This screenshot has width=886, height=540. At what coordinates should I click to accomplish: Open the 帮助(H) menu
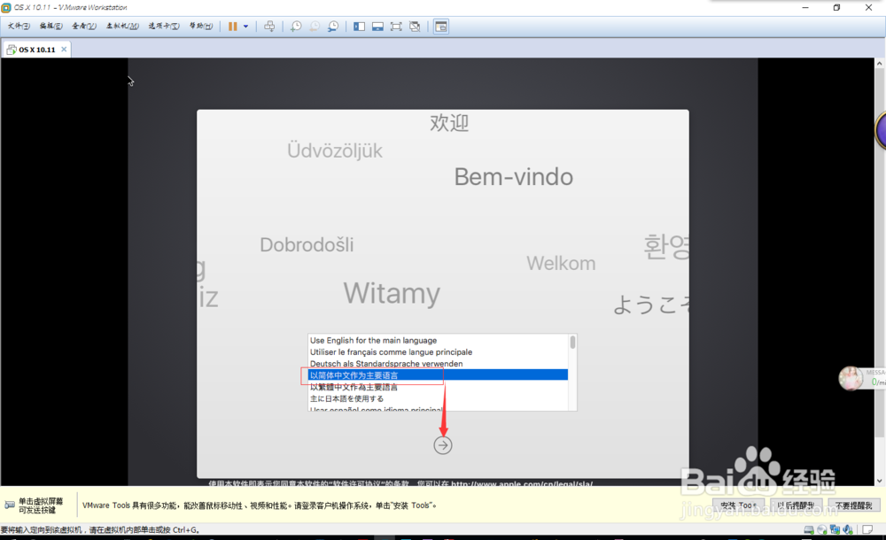[200, 26]
